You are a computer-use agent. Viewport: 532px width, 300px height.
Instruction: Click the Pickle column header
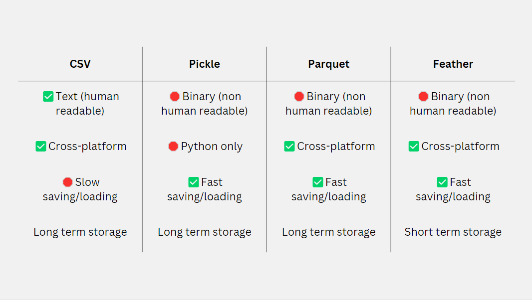[x=205, y=64]
